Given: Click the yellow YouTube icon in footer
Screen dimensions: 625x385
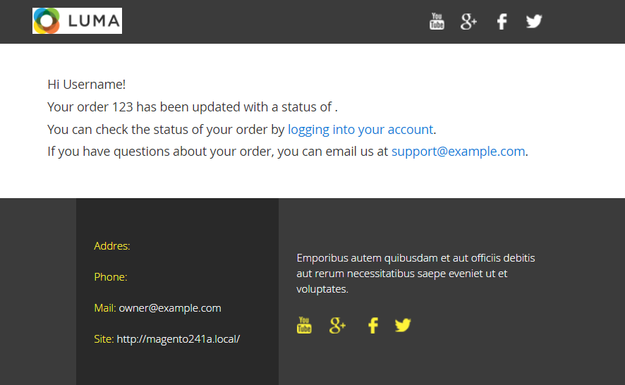Looking at the screenshot, I should (x=304, y=325).
